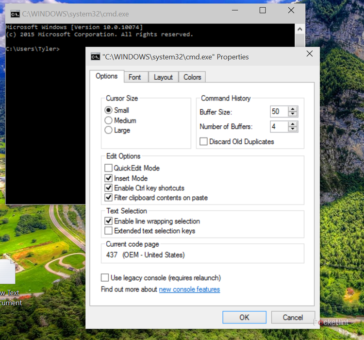
Task: Increase Buffer Size with up arrow
Action: tap(293, 109)
